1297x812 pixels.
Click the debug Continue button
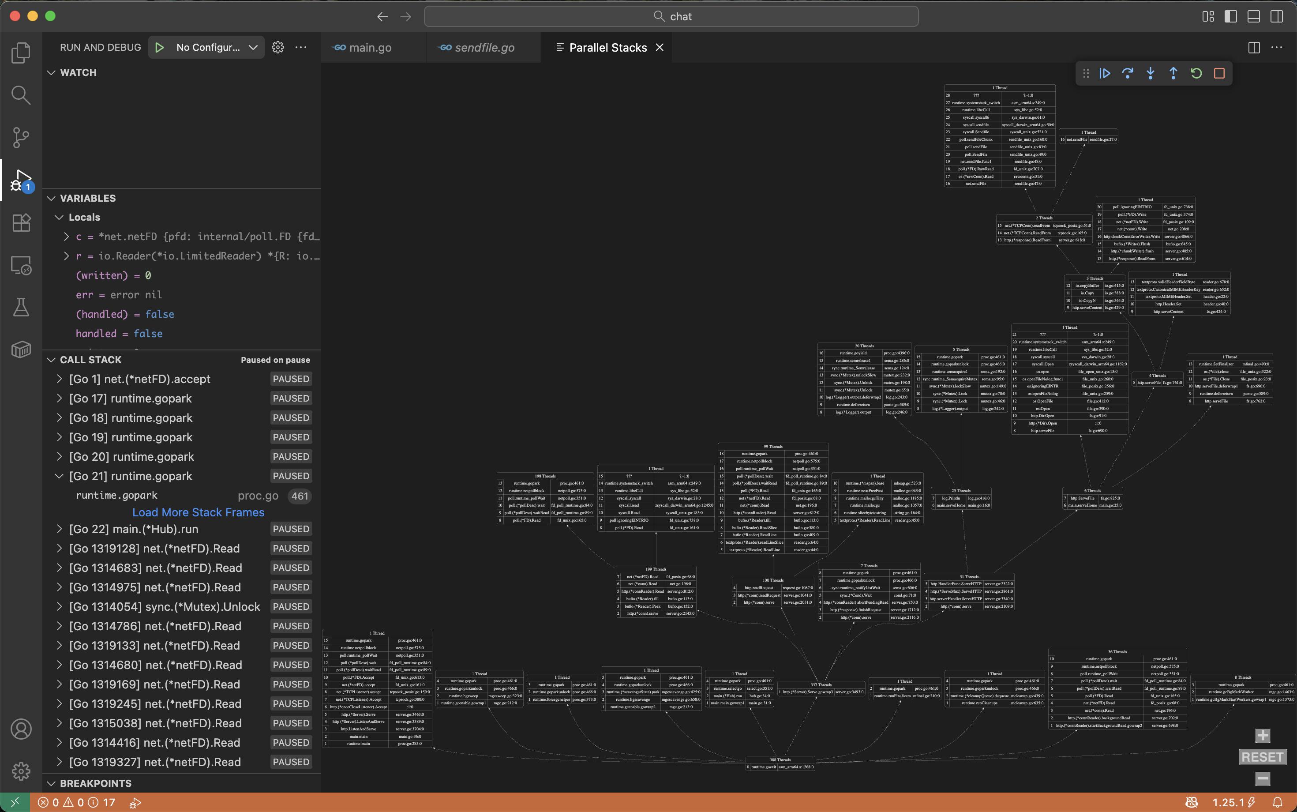[x=1104, y=74]
